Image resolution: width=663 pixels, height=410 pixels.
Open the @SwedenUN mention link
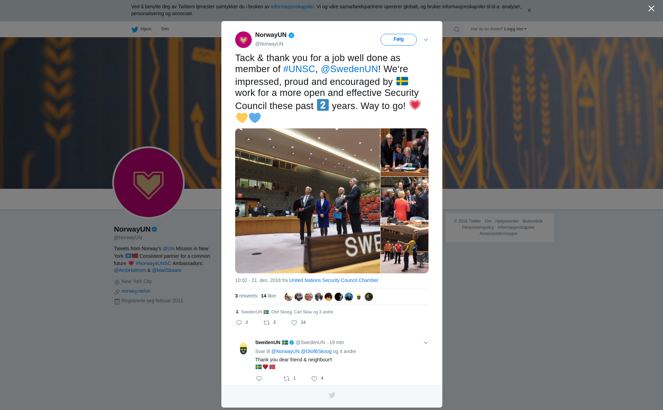click(x=349, y=69)
